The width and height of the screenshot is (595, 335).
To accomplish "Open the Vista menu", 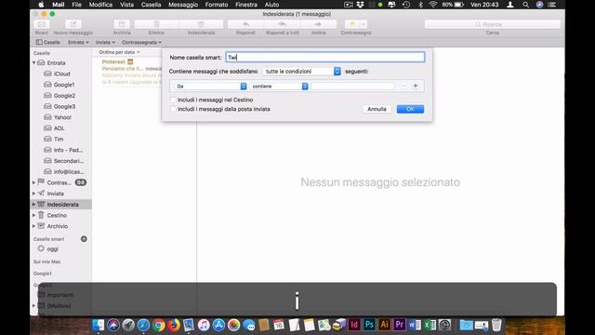I will click(126, 5).
